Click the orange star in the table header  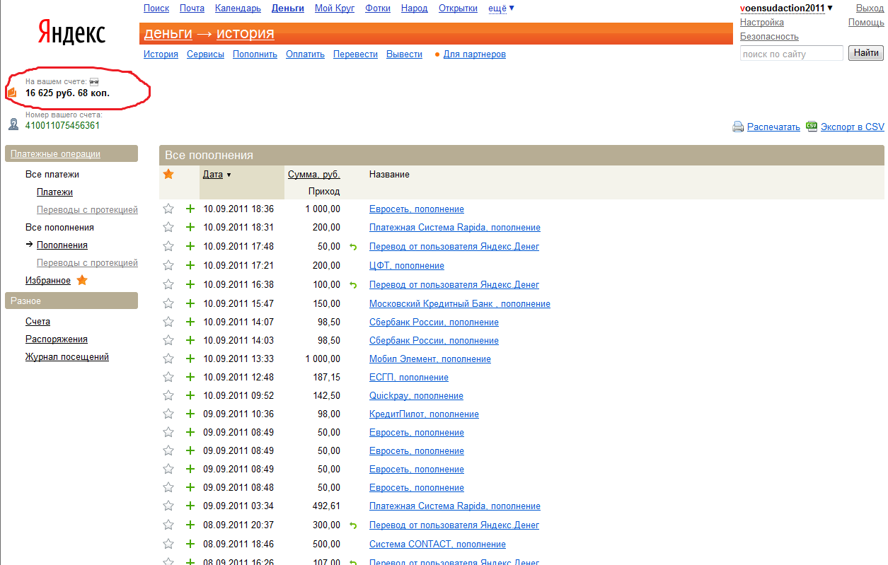168,175
